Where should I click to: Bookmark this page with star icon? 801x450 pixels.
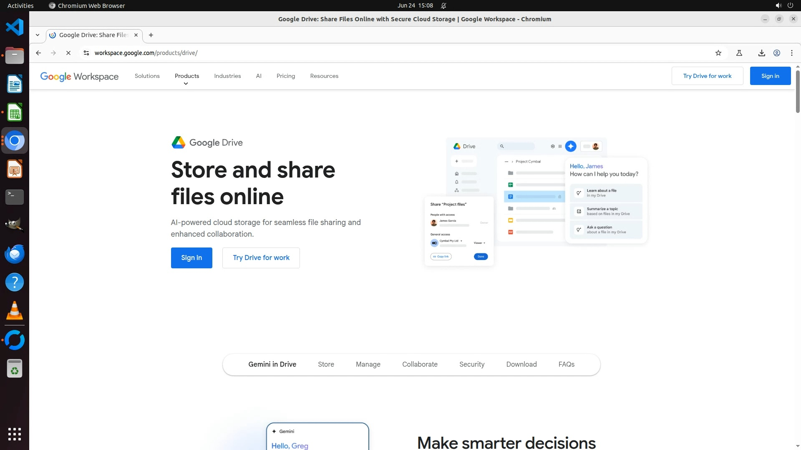pyautogui.click(x=718, y=53)
